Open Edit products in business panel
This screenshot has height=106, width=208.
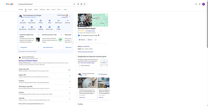point(23,28)
